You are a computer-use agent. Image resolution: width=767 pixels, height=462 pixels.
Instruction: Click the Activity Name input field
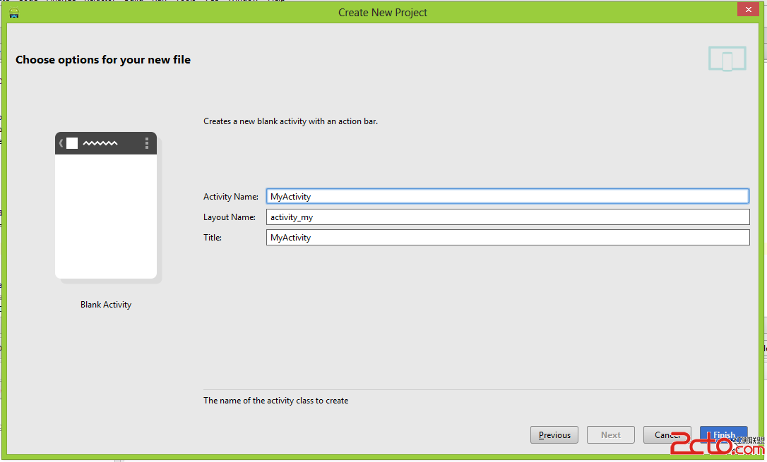507,196
